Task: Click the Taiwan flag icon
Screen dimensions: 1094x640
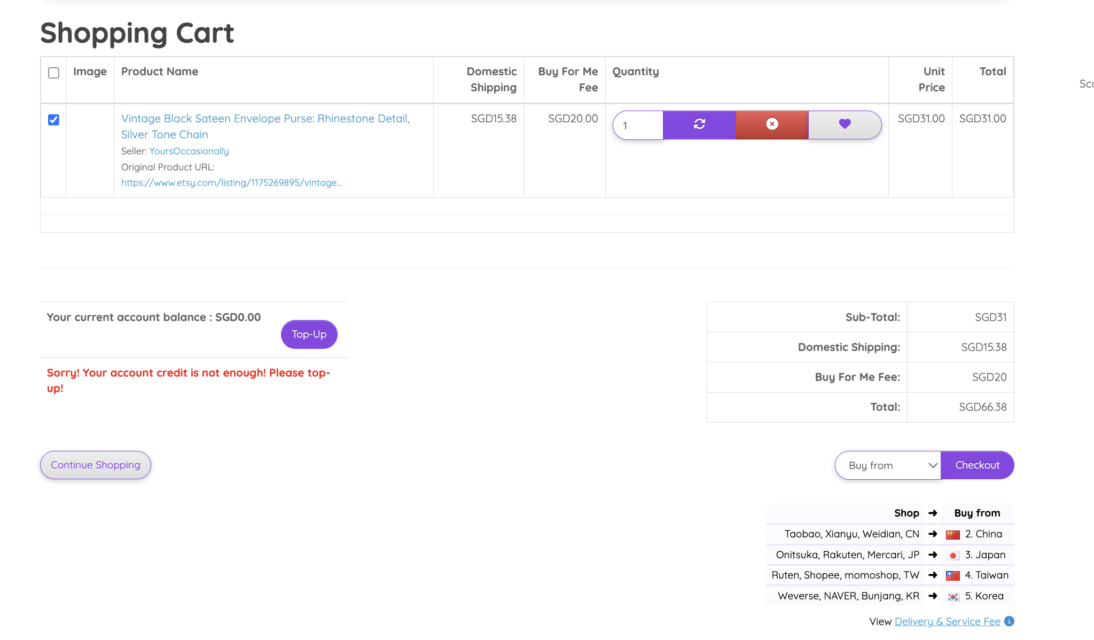Action: point(953,576)
